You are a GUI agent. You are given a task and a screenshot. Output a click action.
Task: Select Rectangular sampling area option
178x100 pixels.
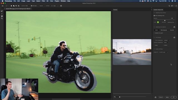pyautogui.click(x=164, y=30)
